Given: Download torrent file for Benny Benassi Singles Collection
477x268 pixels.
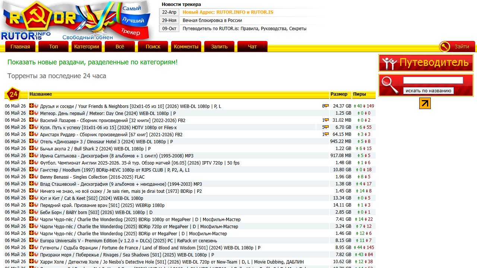Looking at the screenshot, I should coord(31,176).
